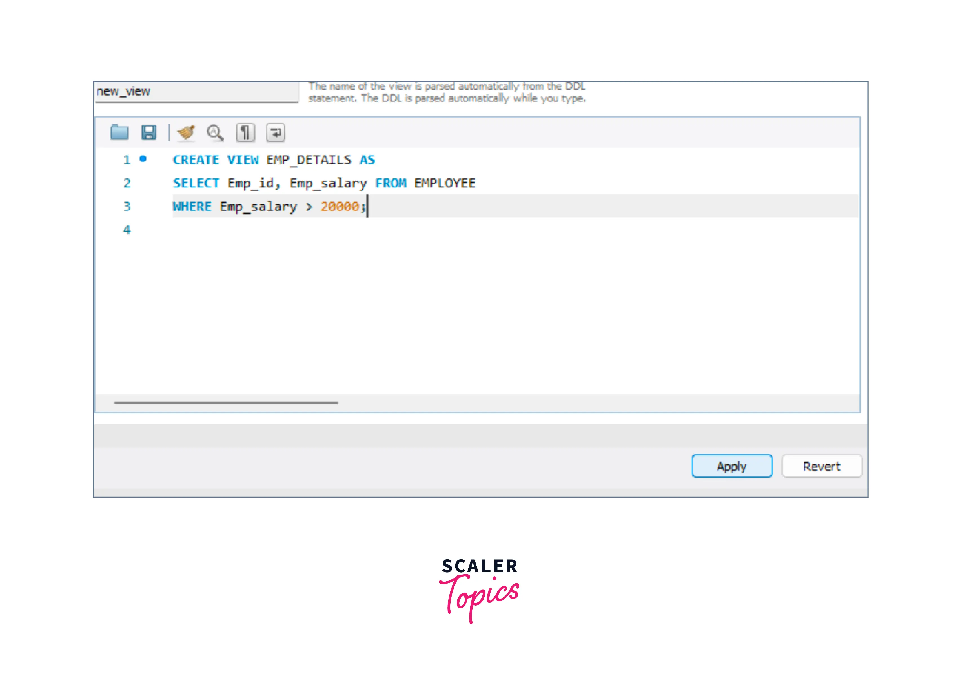Screen dimensions: 958x678
Task: Focus the new_view name field
Action: 196,91
